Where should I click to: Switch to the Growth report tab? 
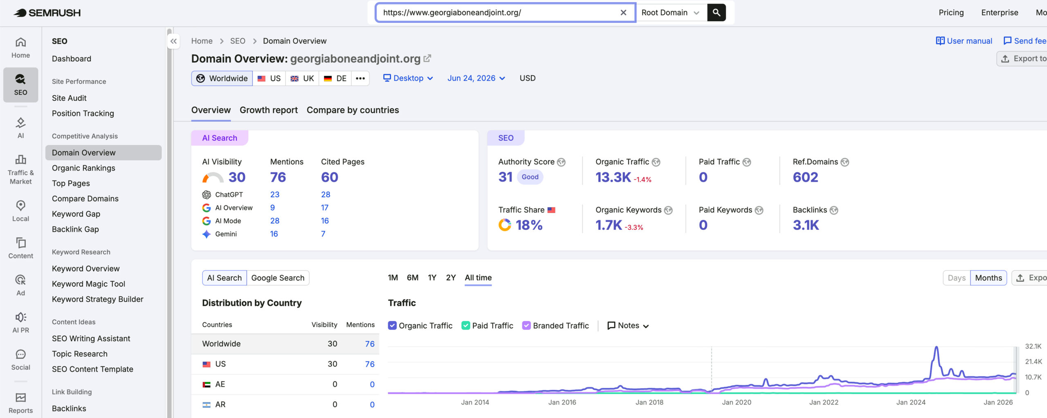click(269, 110)
